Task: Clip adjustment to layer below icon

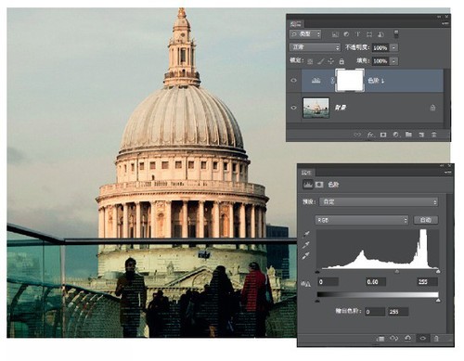Action: coord(380,339)
